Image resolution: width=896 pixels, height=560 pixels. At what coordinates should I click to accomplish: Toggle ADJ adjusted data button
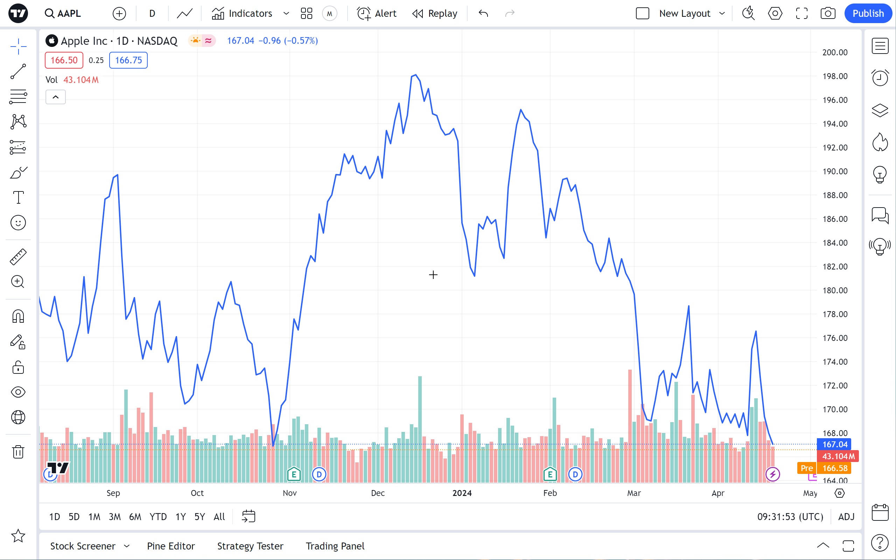[846, 517]
